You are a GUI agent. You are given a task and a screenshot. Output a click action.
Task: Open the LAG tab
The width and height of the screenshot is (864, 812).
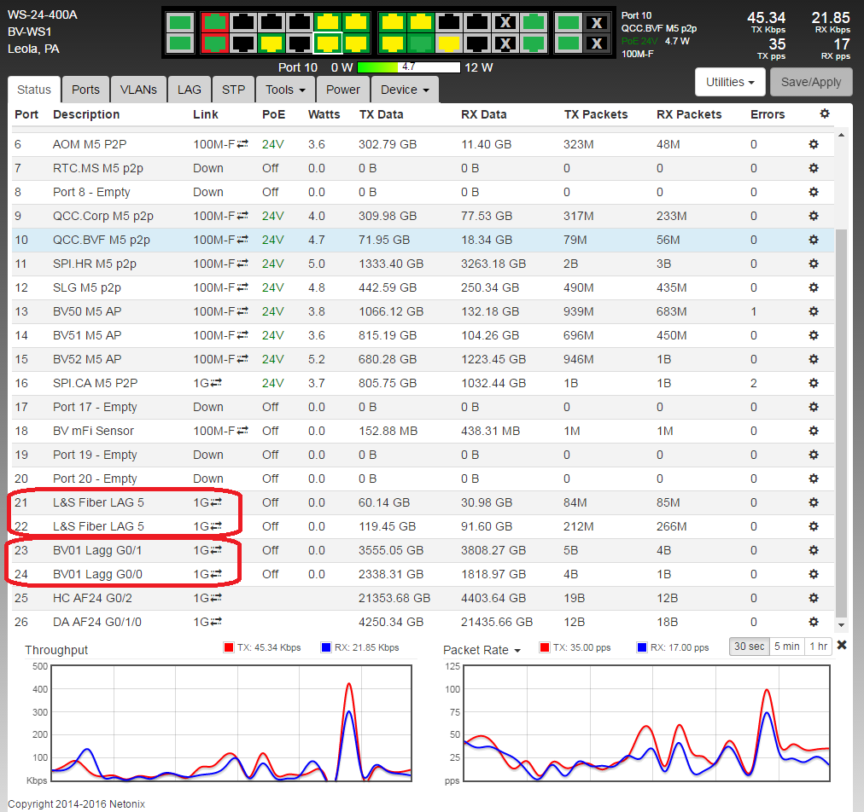(190, 90)
